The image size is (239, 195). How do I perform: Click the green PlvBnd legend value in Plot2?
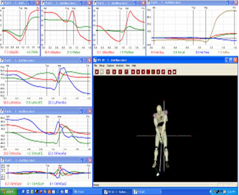click(73, 52)
